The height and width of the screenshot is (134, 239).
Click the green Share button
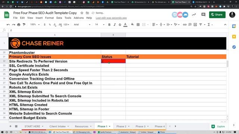pyautogui.click(x=217, y=15)
